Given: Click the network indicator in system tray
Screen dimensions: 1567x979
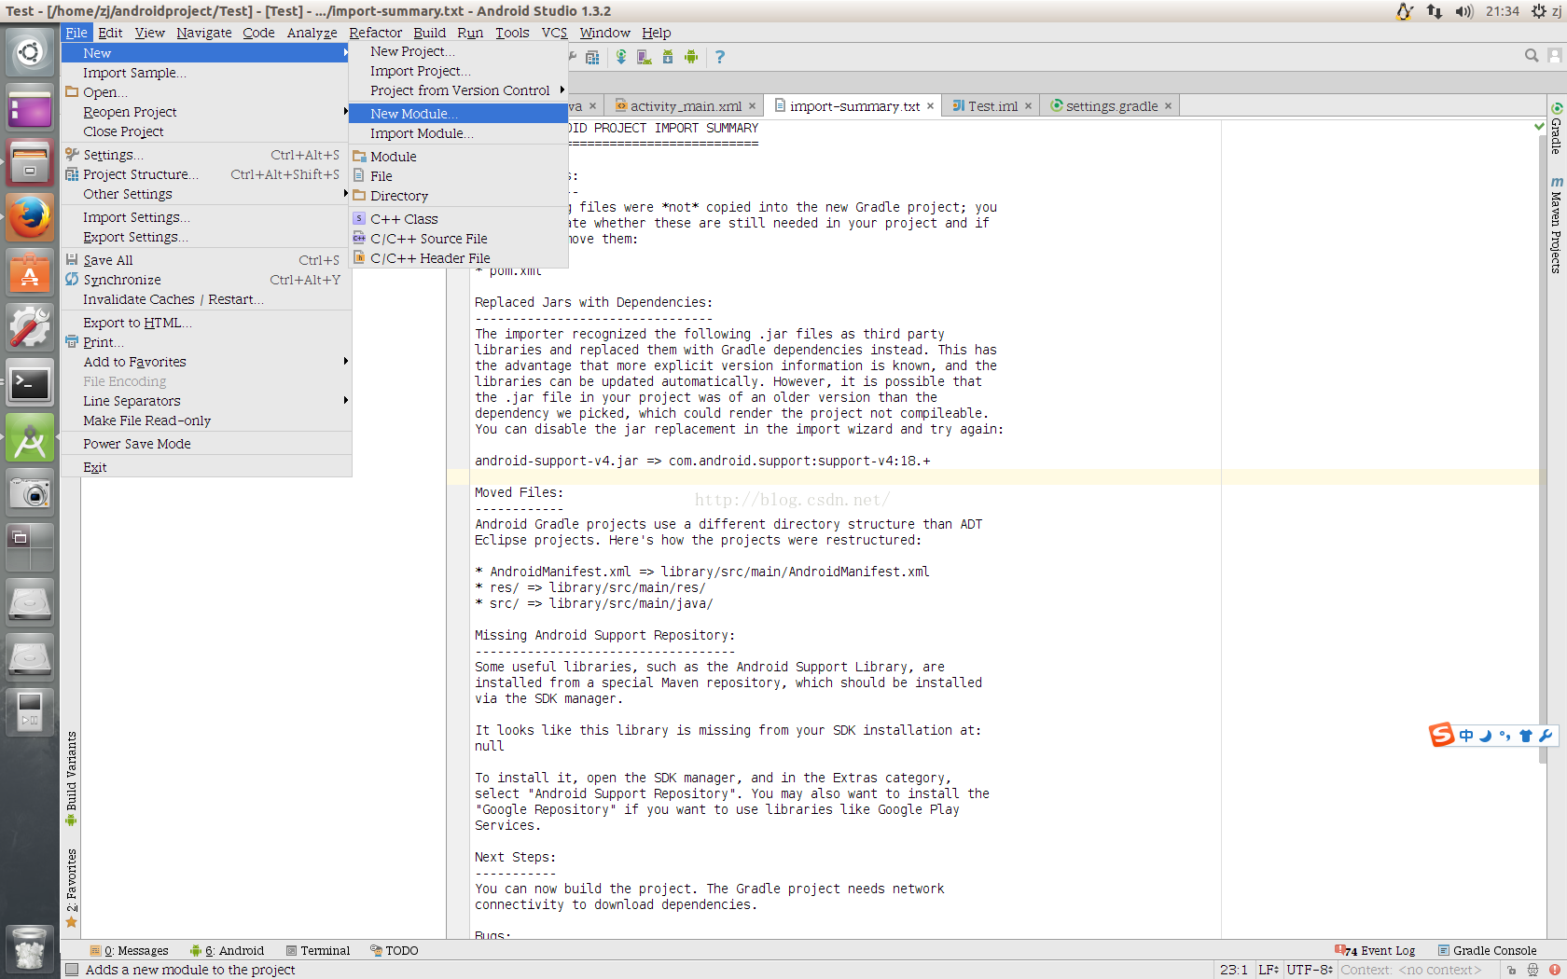Looking at the screenshot, I should [1435, 11].
